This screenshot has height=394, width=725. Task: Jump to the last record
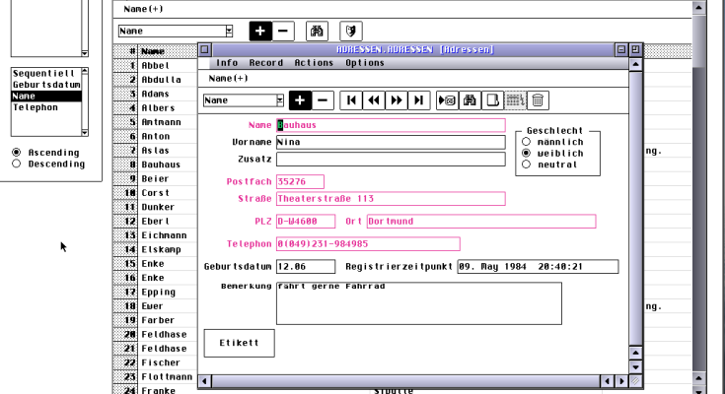[419, 99]
